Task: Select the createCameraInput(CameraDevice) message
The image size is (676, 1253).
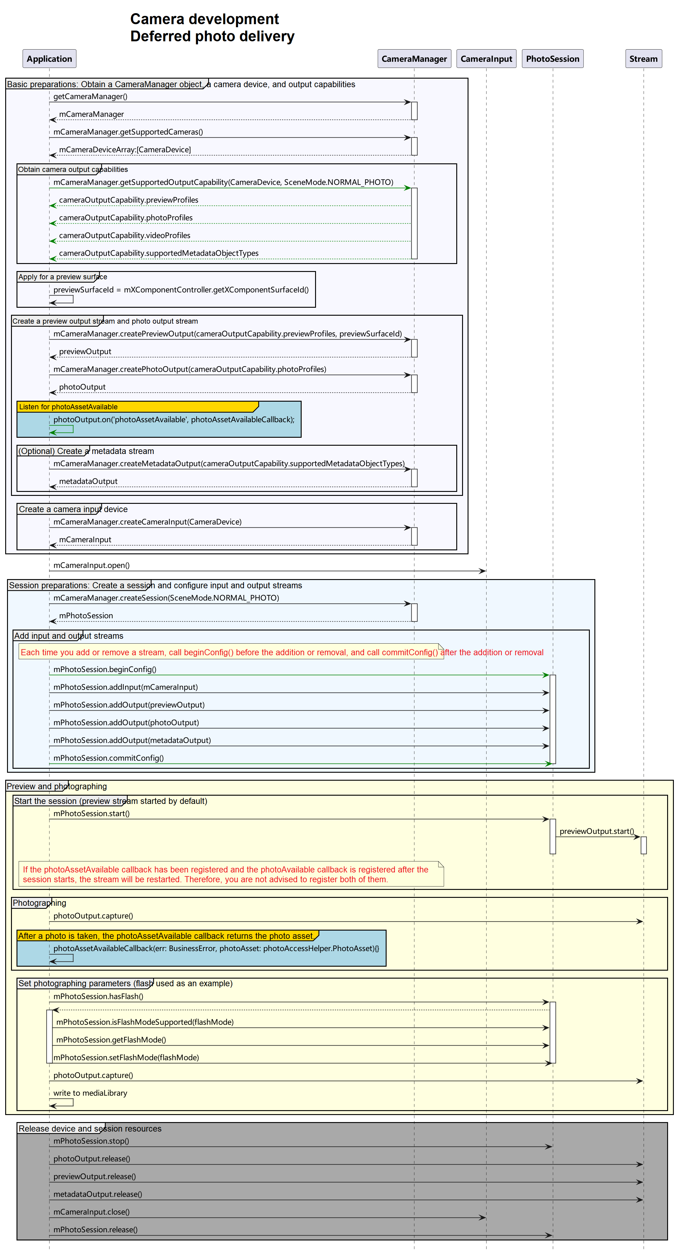Action: click(148, 522)
